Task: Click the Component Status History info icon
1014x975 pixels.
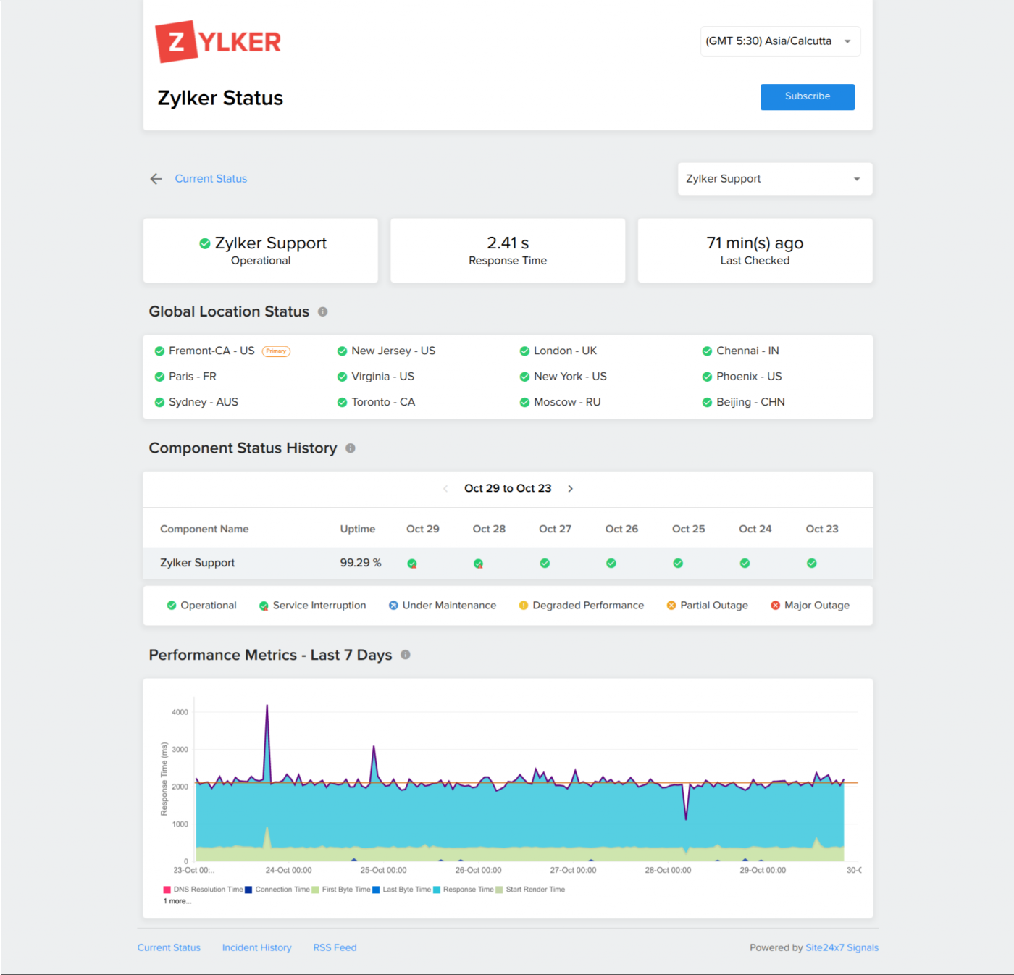Action: [351, 448]
